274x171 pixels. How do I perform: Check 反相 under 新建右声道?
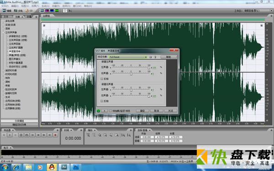(x=102, y=101)
